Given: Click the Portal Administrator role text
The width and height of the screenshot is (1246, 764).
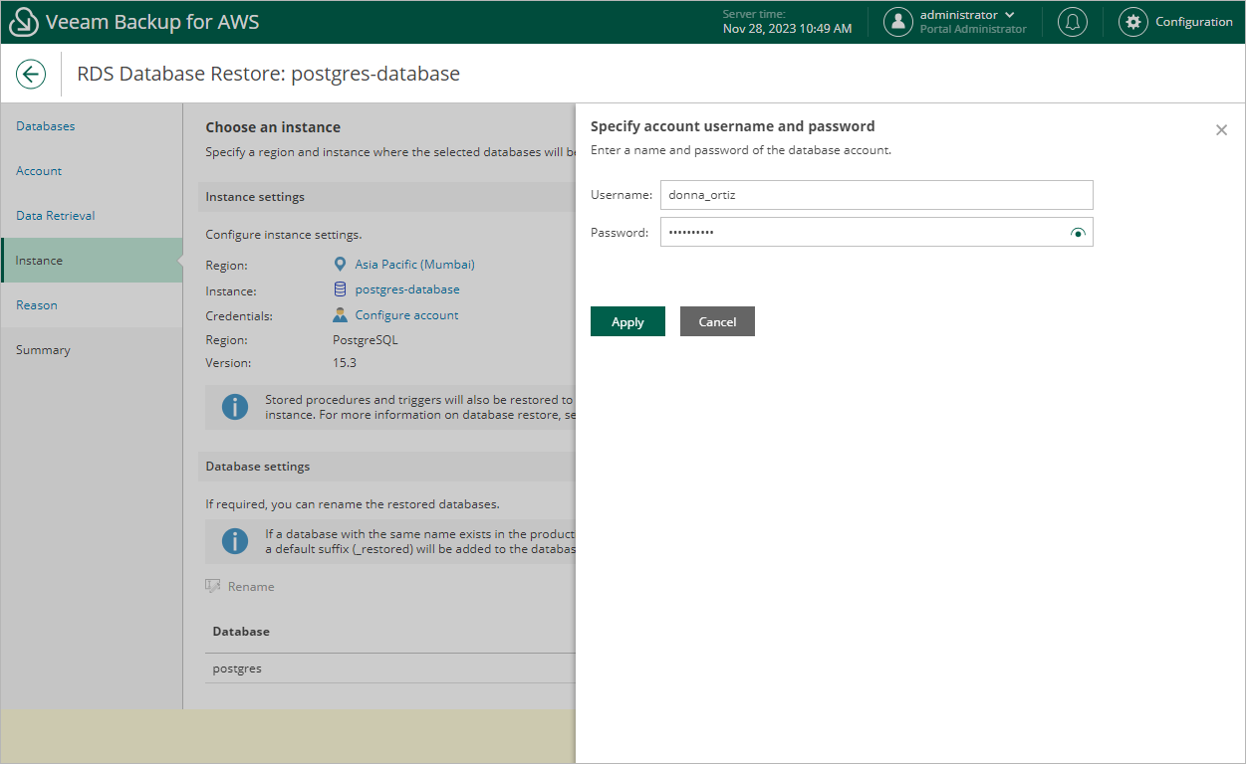Looking at the screenshot, I should click(973, 29).
